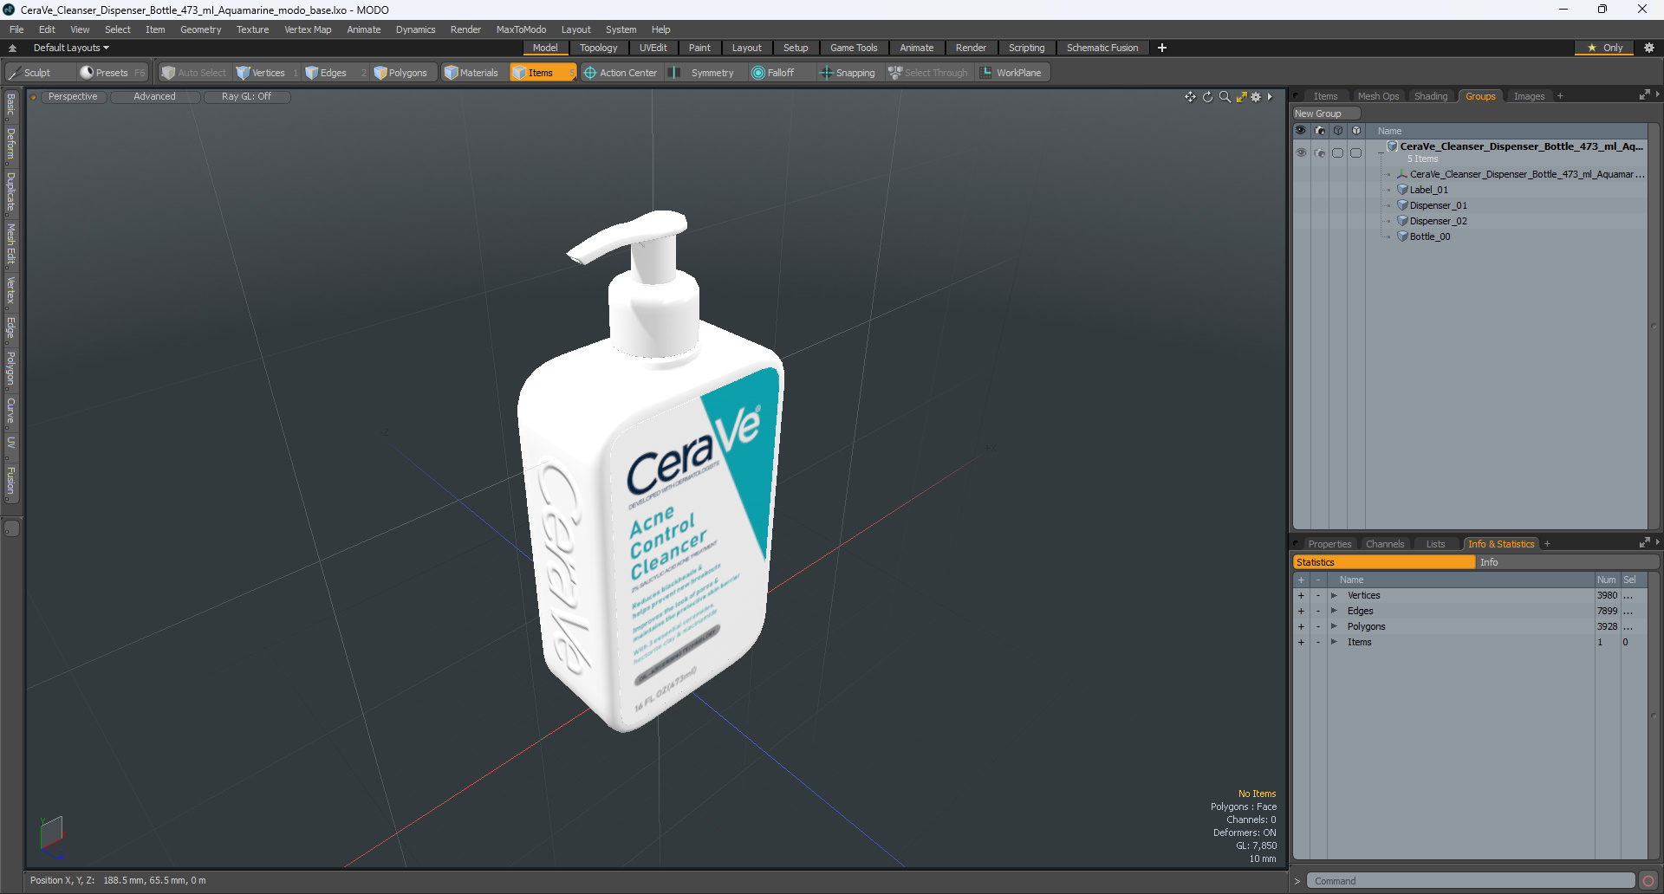
Task: Switch to the Mesh Ops tab
Action: click(1378, 96)
